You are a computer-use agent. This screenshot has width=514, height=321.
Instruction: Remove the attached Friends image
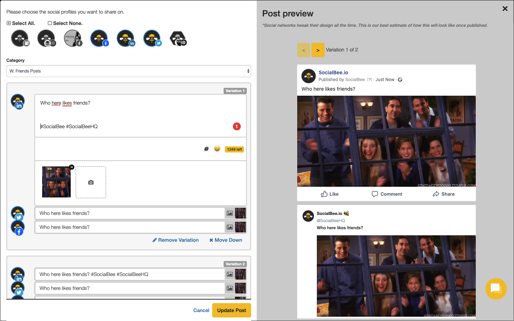(x=72, y=167)
